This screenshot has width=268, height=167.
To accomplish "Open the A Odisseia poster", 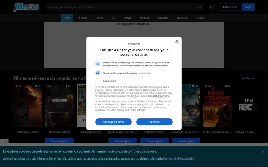I will [28, 105].
